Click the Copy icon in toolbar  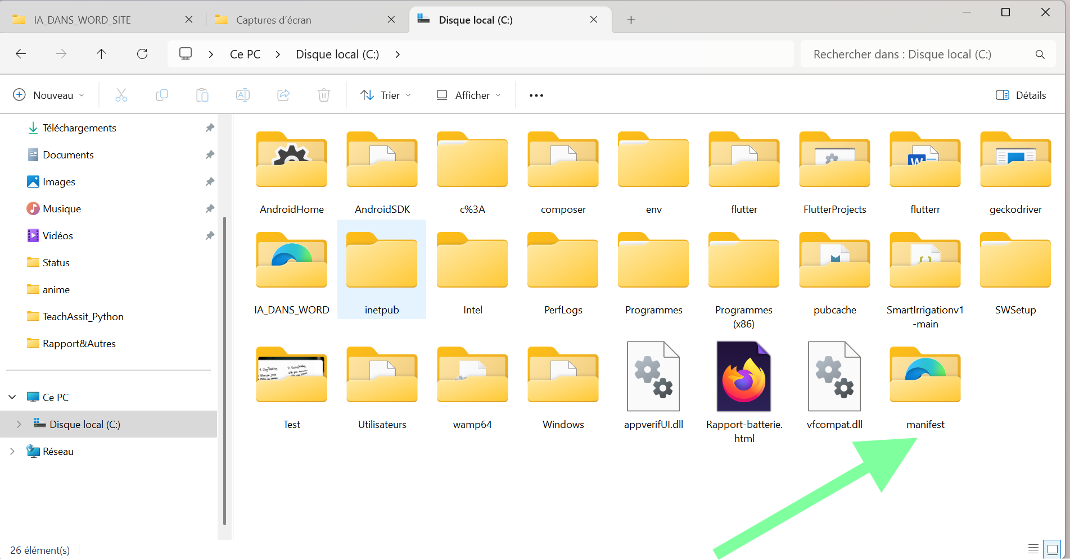162,95
